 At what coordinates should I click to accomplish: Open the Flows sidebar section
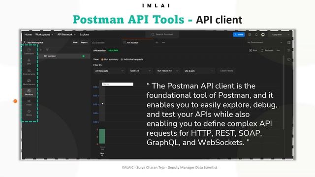(29, 103)
